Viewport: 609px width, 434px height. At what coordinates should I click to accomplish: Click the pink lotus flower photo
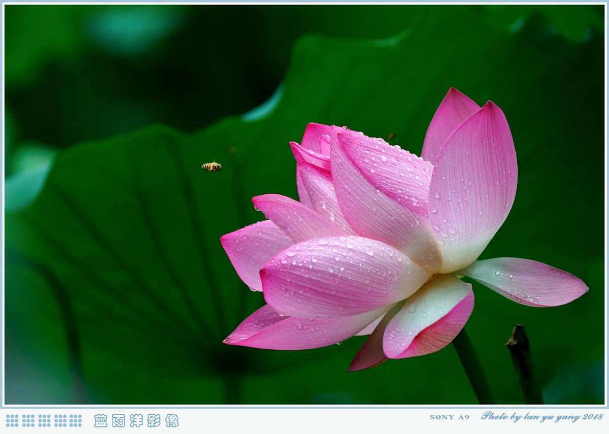pos(304,205)
